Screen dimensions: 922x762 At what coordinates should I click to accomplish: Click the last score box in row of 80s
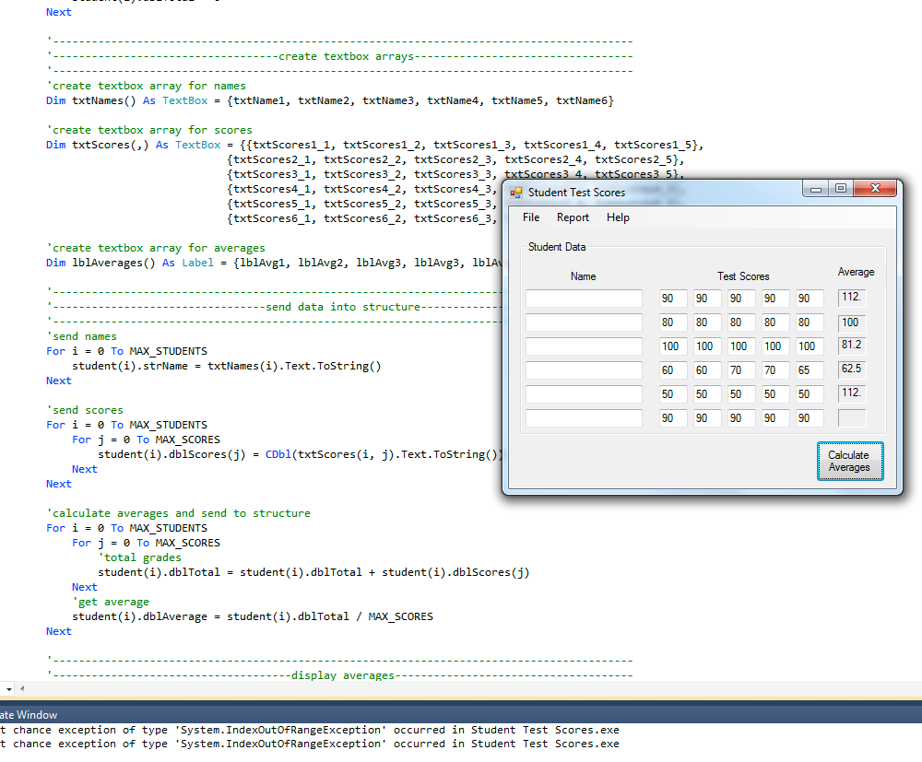click(810, 322)
